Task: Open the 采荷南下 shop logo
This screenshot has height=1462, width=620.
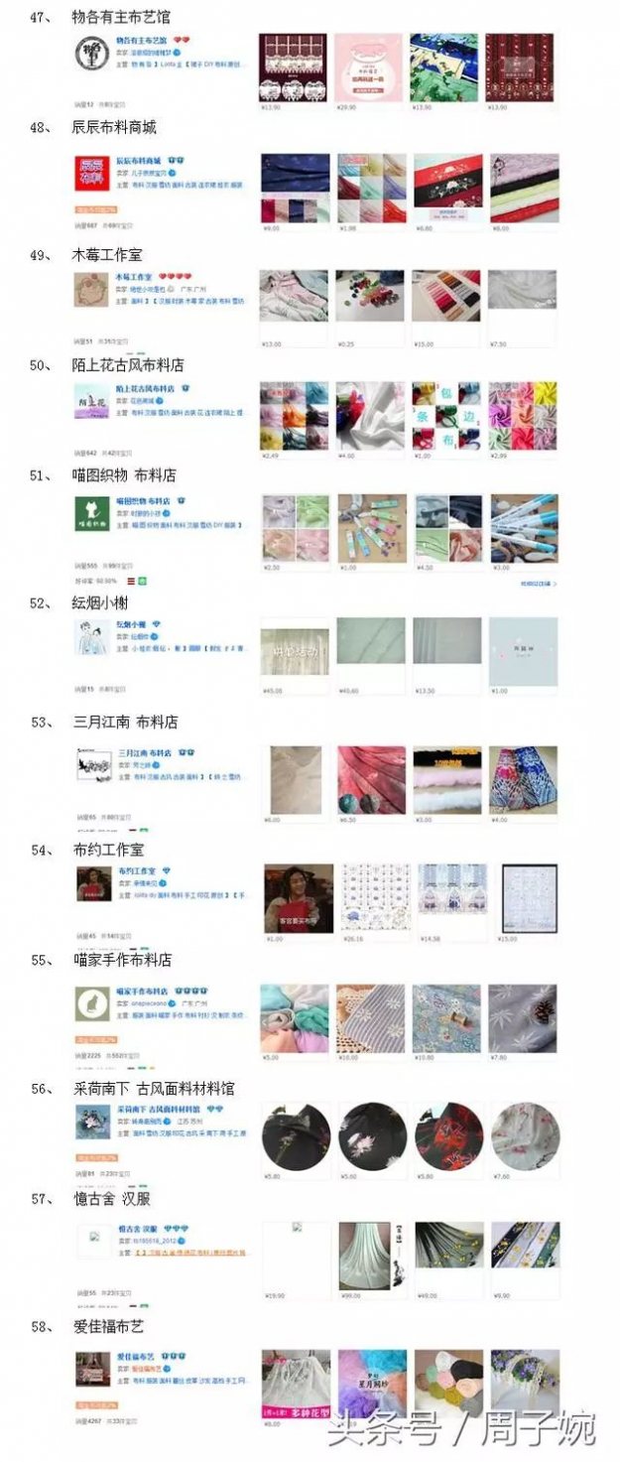Action: click(x=92, y=1121)
